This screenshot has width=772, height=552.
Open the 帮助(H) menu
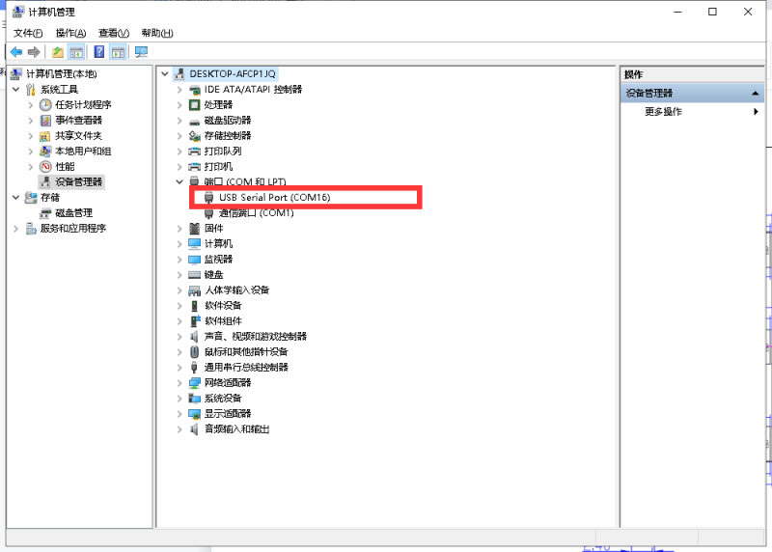(x=157, y=33)
